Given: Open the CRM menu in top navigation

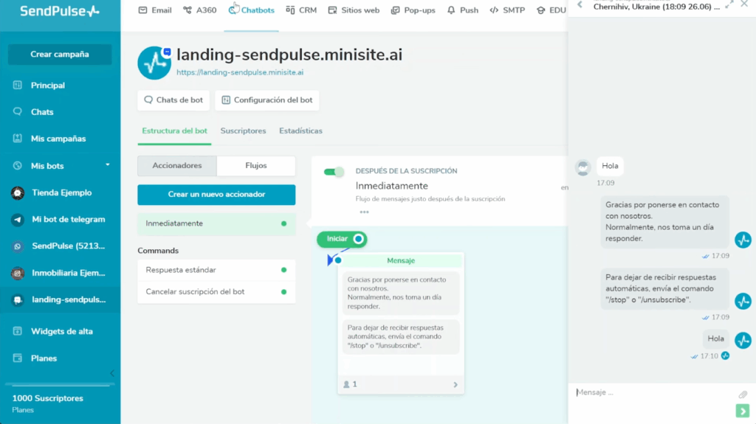Looking at the screenshot, I should click(x=301, y=10).
